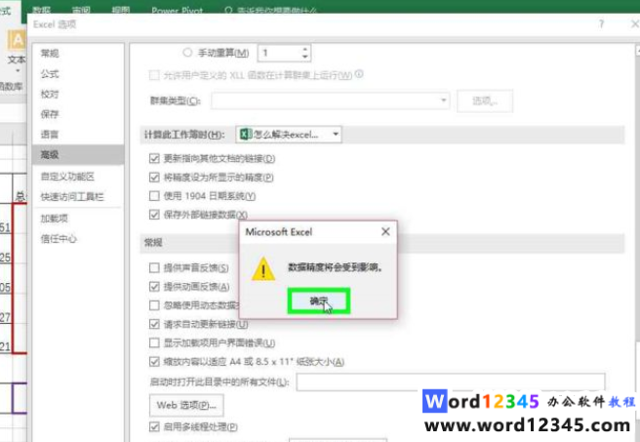Enable 提供声音反馈 checkbox
The width and height of the screenshot is (640, 442).
(154, 268)
